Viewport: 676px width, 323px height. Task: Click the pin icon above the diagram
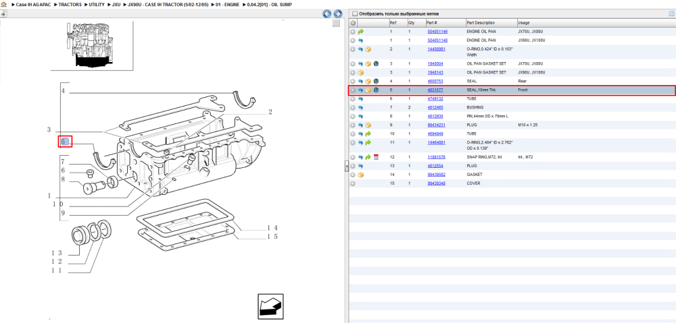coord(3,13)
